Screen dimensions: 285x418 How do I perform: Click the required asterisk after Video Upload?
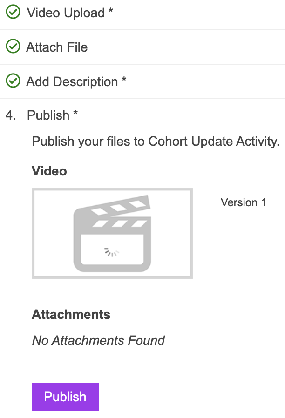click(111, 12)
